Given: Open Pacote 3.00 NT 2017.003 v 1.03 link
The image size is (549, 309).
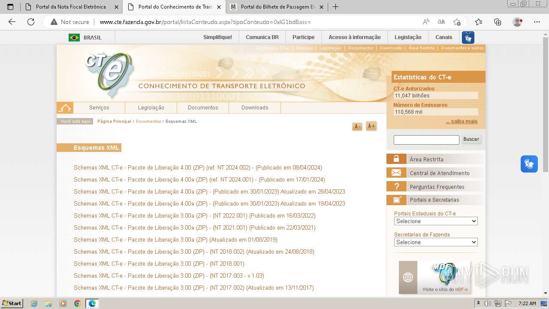Looking at the screenshot, I should 169,276.
